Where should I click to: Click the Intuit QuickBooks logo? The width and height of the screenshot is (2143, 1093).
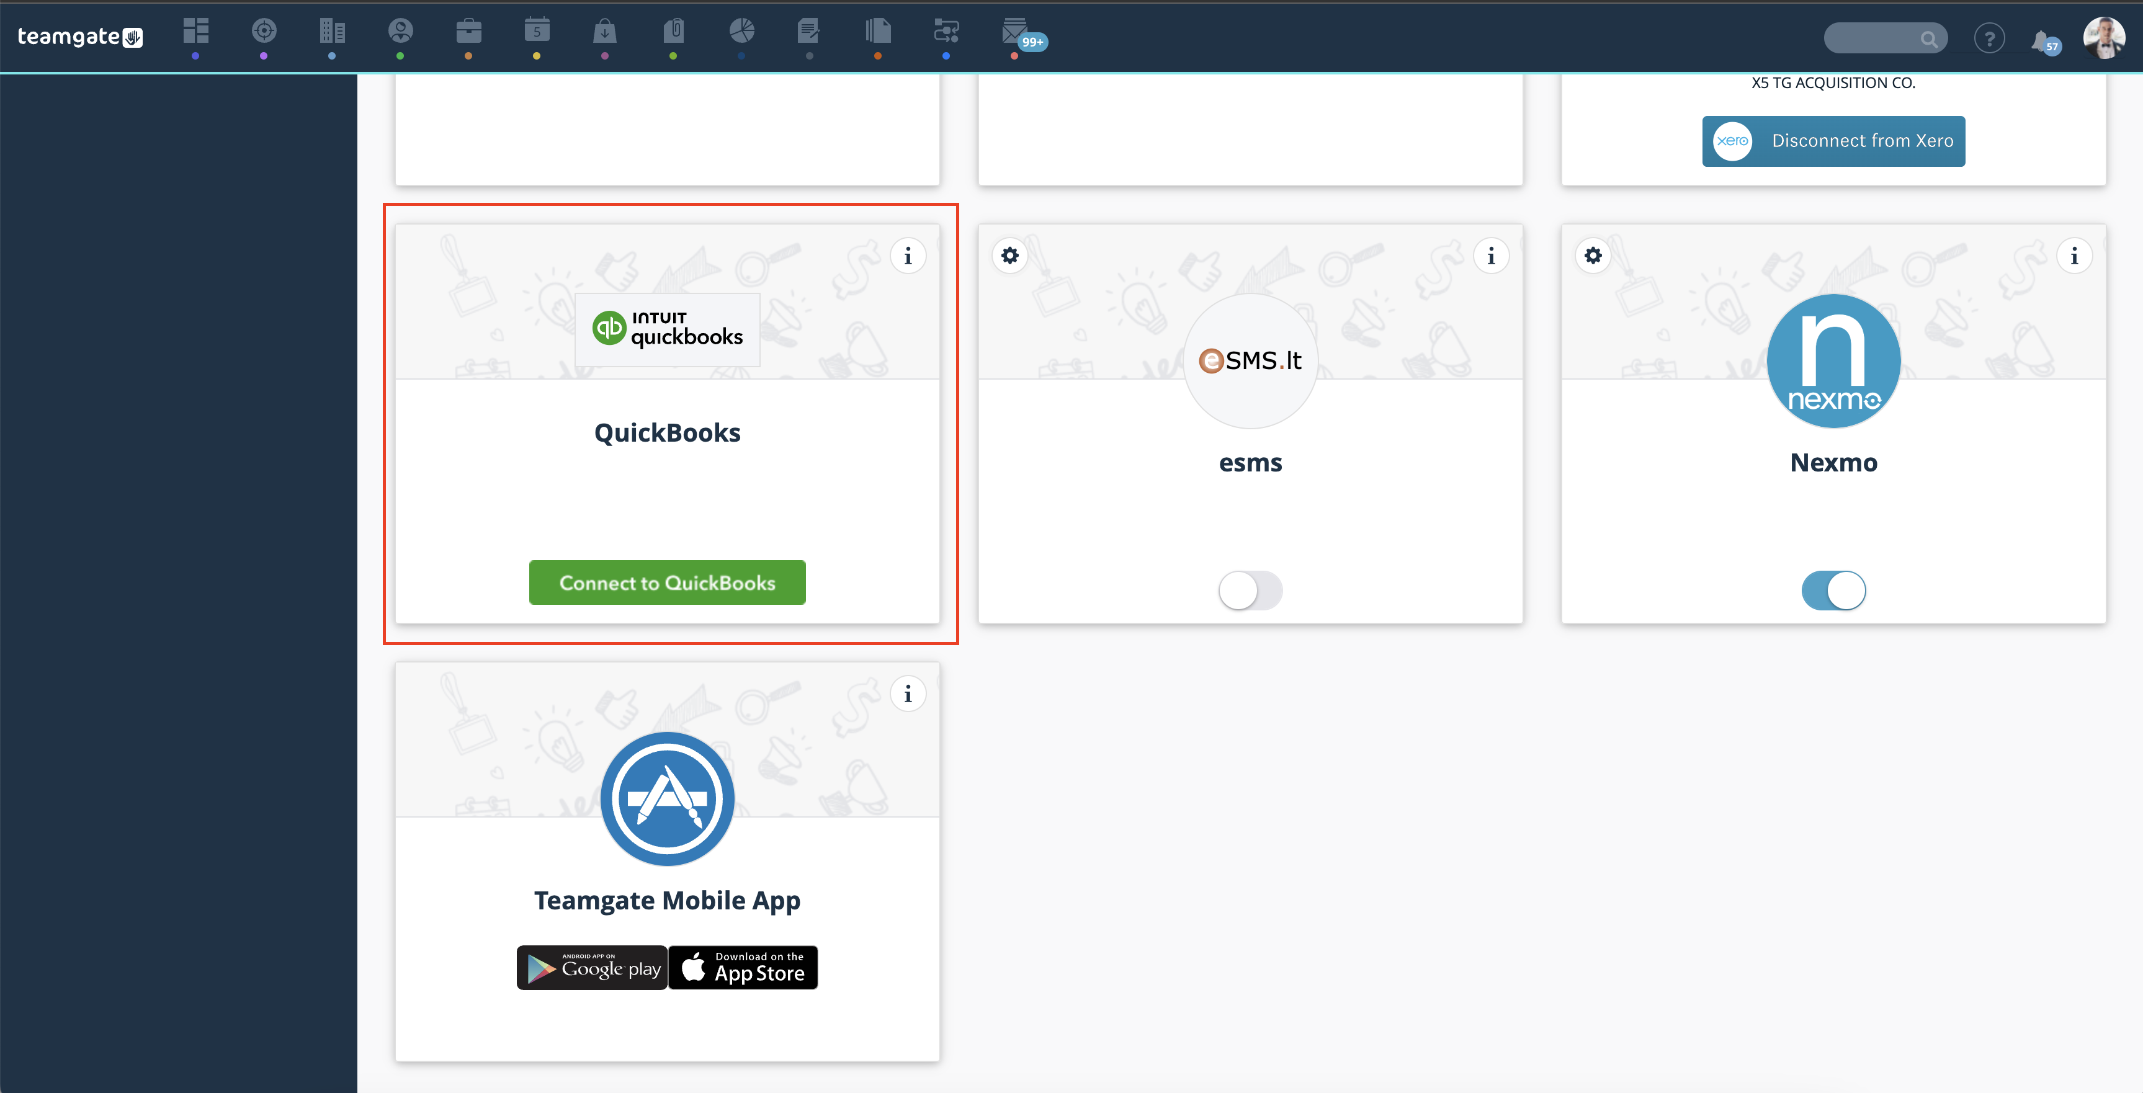667,329
